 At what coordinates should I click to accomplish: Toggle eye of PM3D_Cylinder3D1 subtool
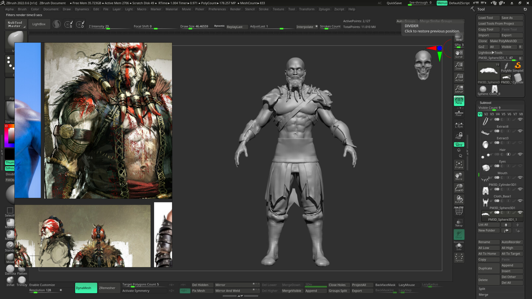pos(520,177)
